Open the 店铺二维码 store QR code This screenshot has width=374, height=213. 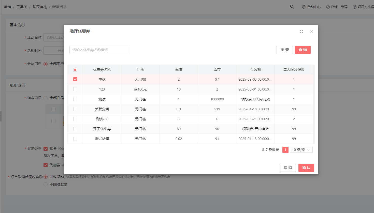337,7
